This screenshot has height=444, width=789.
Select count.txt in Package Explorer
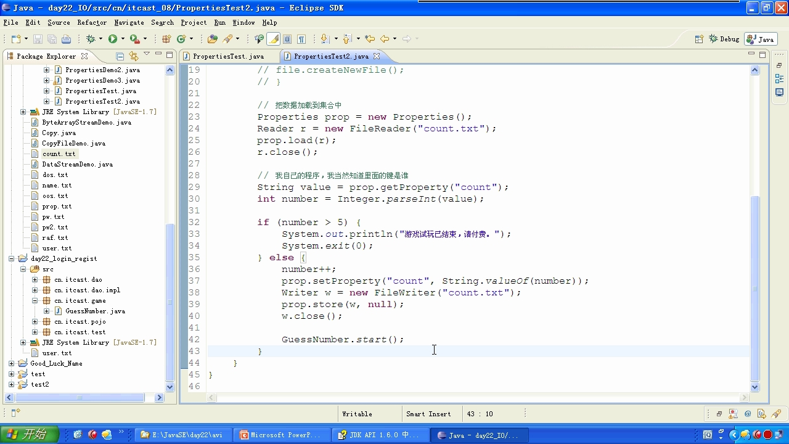59,154
